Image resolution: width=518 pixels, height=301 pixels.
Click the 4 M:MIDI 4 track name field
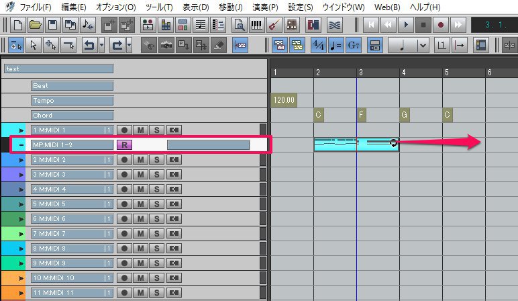coord(72,189)
